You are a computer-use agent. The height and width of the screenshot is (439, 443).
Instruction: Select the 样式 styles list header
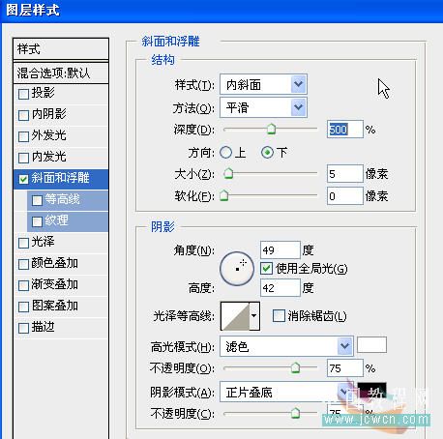click(x=61, y=49)
